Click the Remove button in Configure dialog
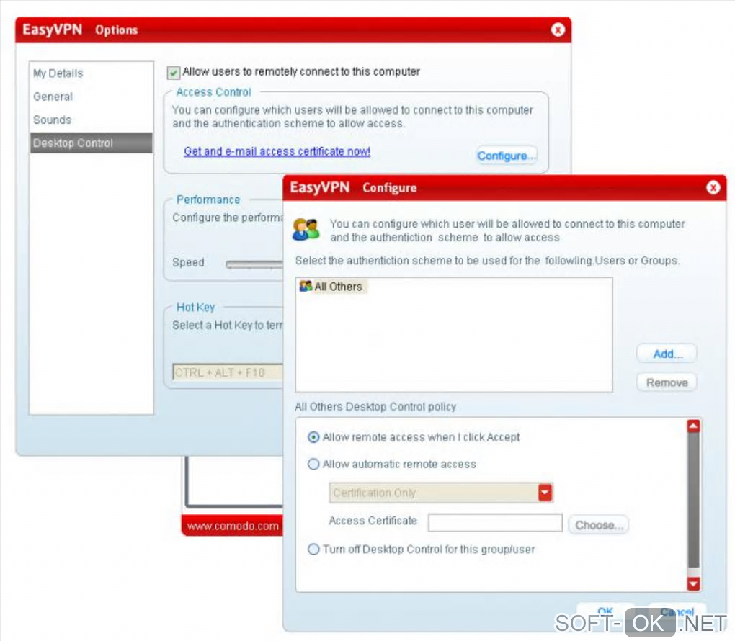The width and height of the screenshot is (735, 641). [667, 382]
